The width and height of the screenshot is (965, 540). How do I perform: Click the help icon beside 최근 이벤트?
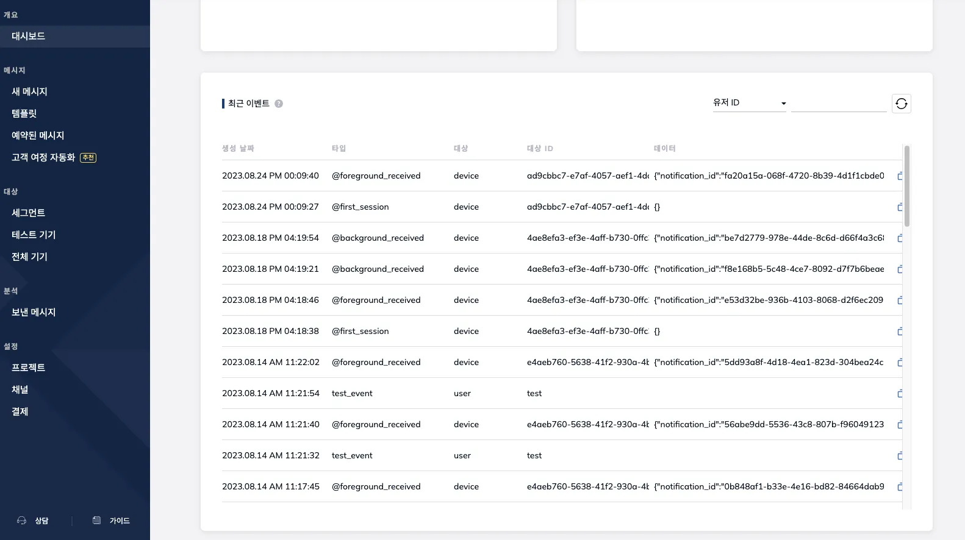[279, 104]
